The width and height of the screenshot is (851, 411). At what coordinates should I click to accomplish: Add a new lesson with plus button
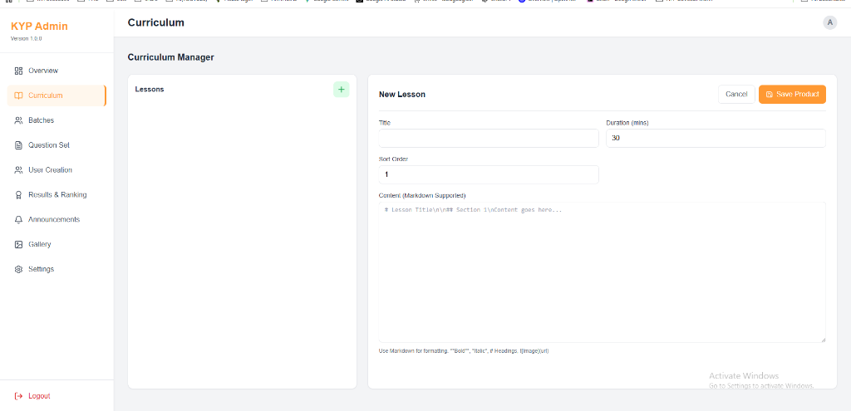(341, 90)
